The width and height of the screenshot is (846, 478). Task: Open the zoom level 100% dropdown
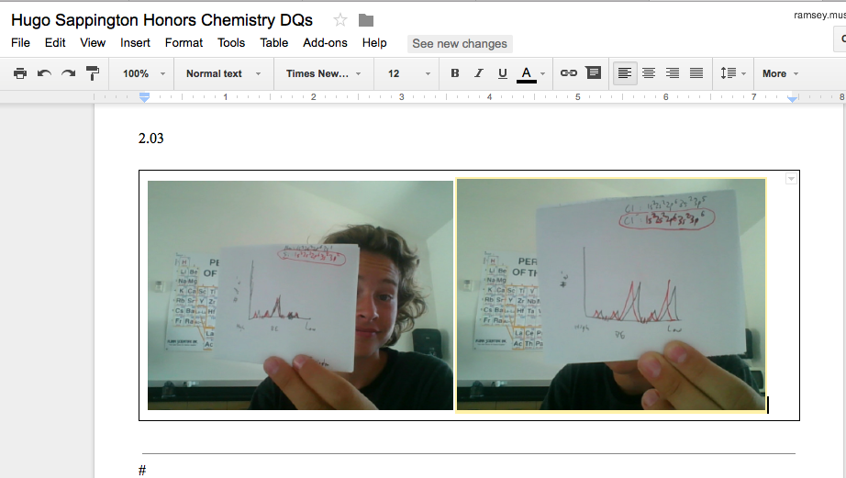(x=142, y=73)
